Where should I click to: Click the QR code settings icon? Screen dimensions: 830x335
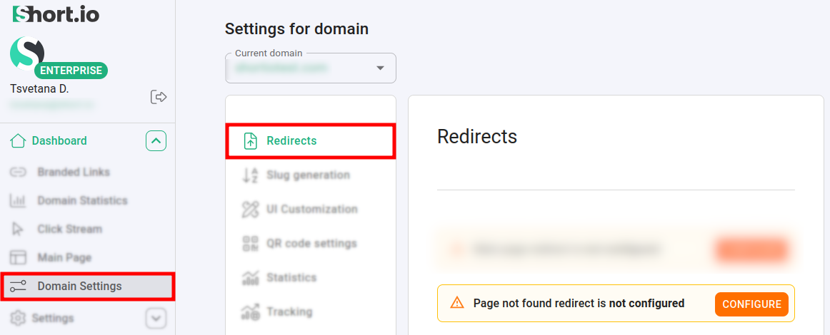tap(250, 244)
